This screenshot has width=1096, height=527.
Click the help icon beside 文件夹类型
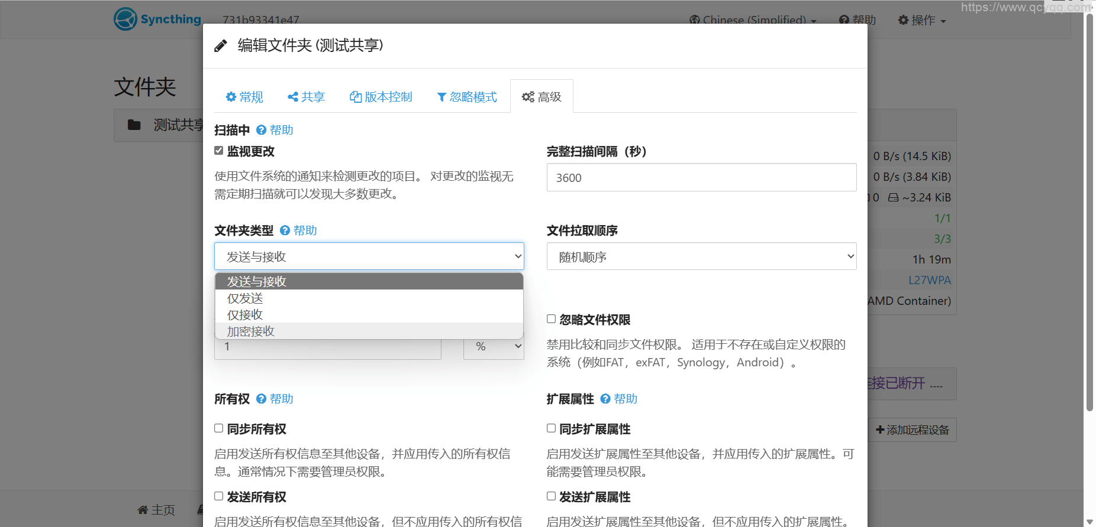point(285,230)
